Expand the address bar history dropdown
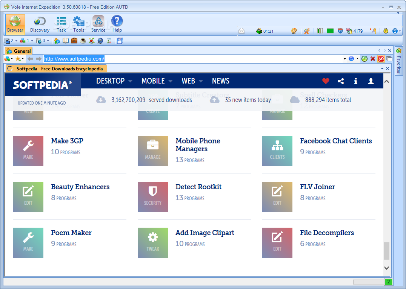The image size is (406, 289). click(x=344, y=59)
